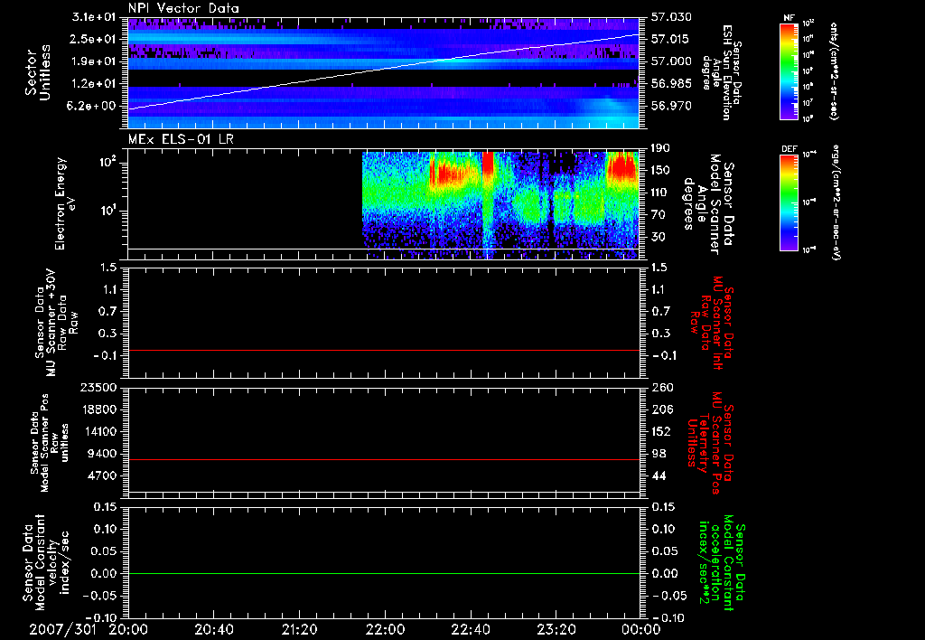Click the 'MU Scanner +30V Raw Data' axis label

pyautogui.click(x=56, y=323)
